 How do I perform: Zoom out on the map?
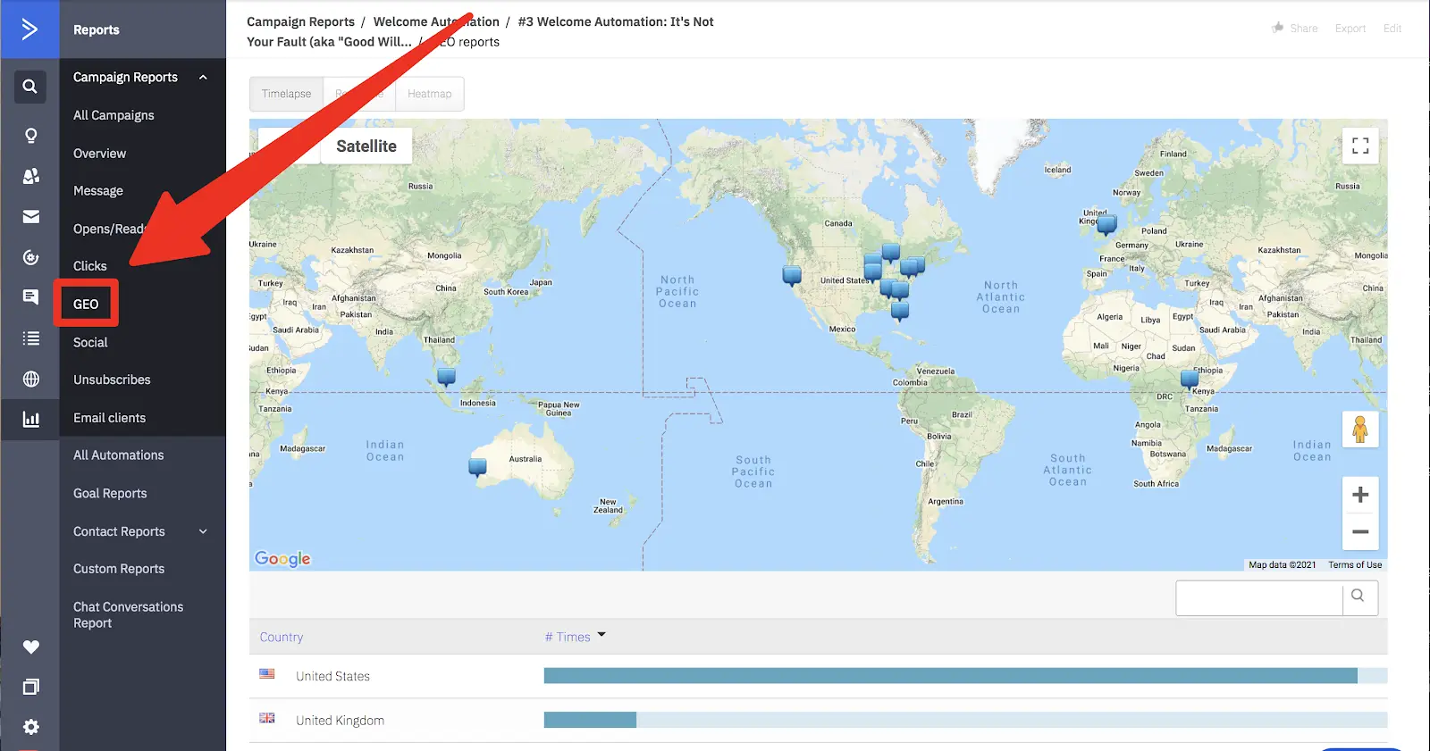click(x=1360, y=531)
